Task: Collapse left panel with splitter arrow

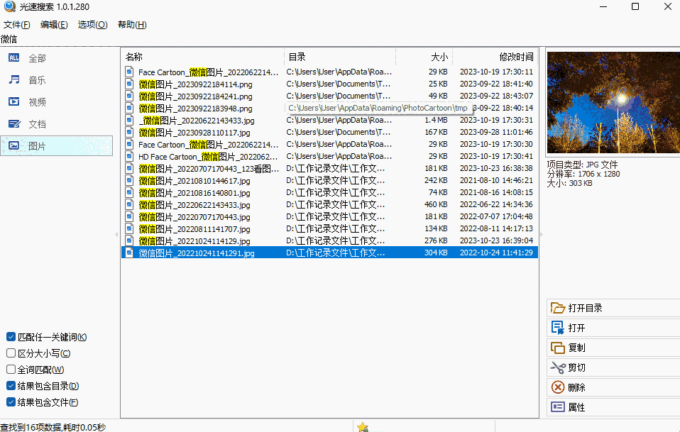Action: click(116, 234)
